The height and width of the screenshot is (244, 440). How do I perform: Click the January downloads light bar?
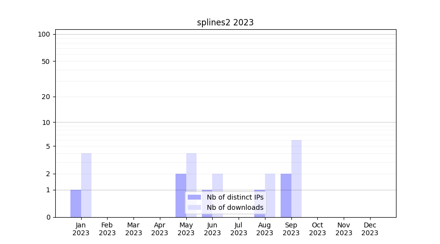[x=86, y=185]
